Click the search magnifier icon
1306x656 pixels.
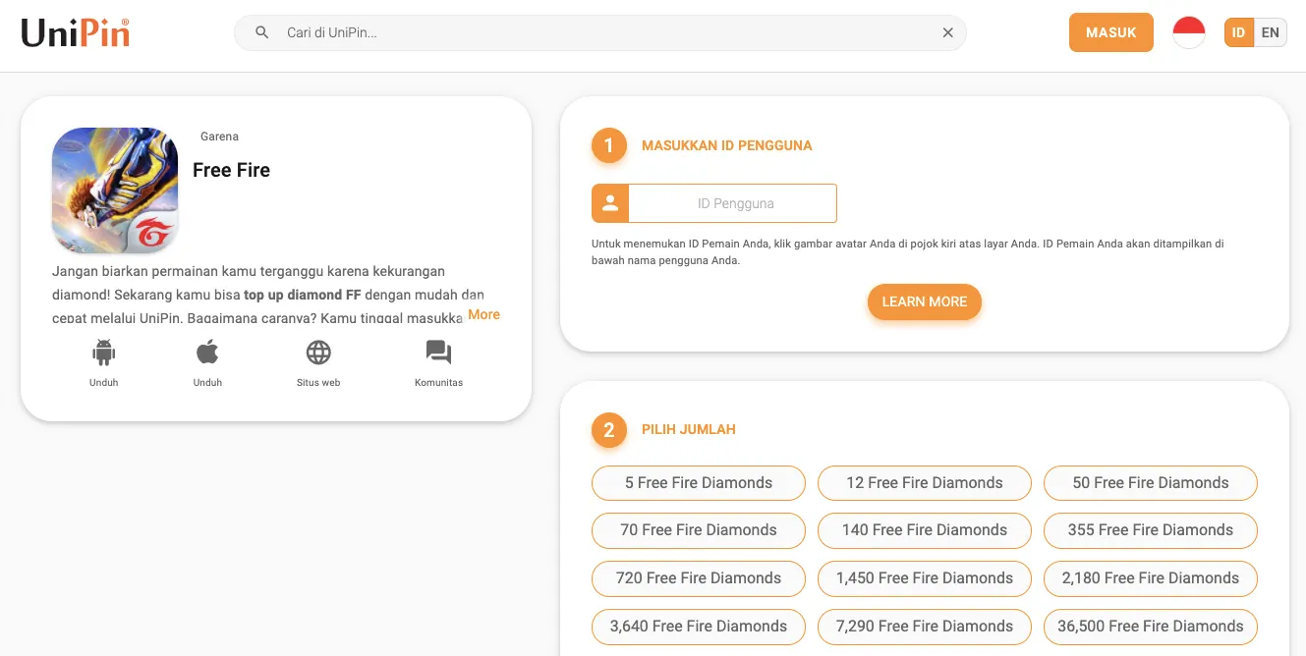point(261,32)
